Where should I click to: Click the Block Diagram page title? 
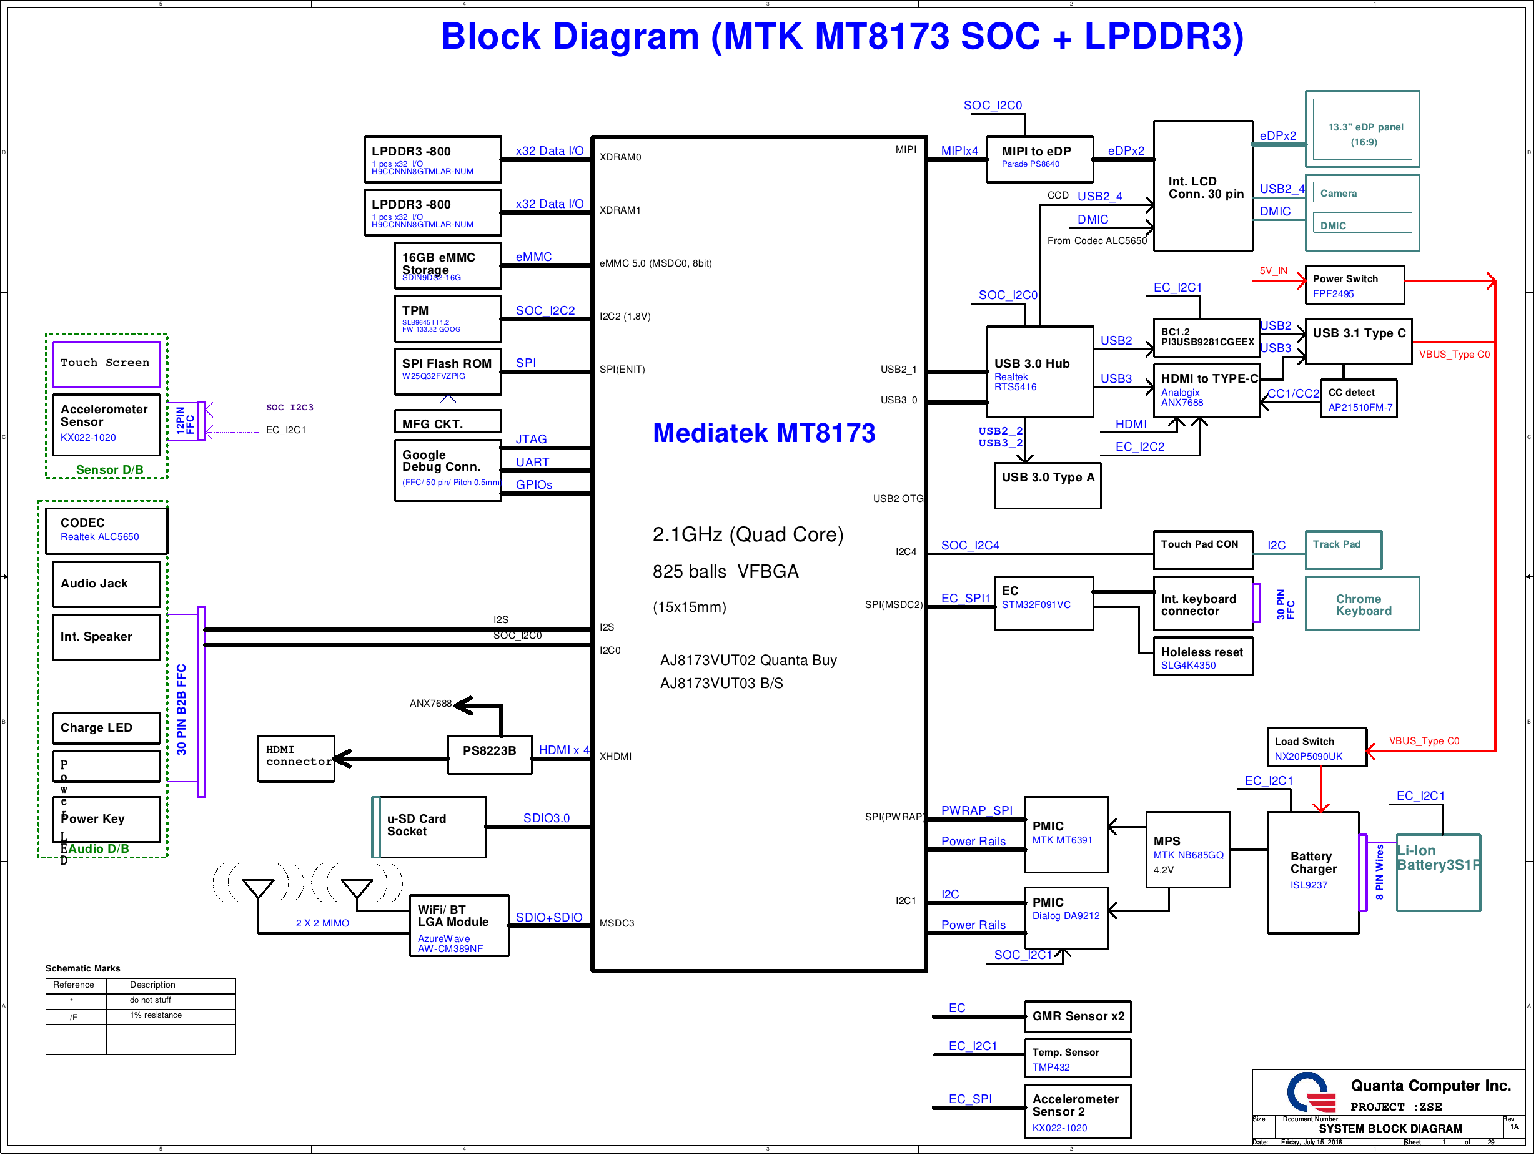[842, 36]
